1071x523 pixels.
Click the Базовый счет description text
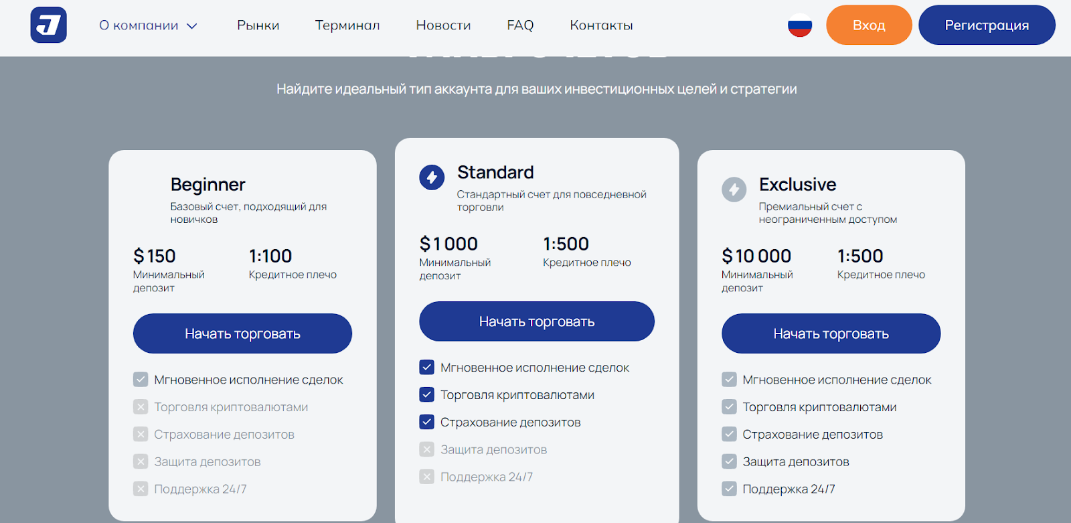(x=248, y=213)
